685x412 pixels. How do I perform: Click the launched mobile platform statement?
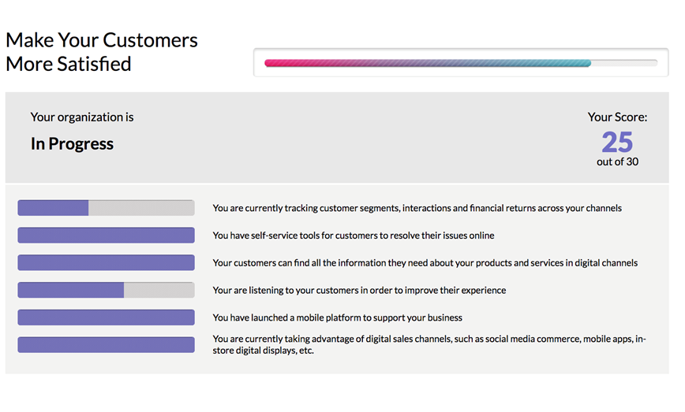337,317
